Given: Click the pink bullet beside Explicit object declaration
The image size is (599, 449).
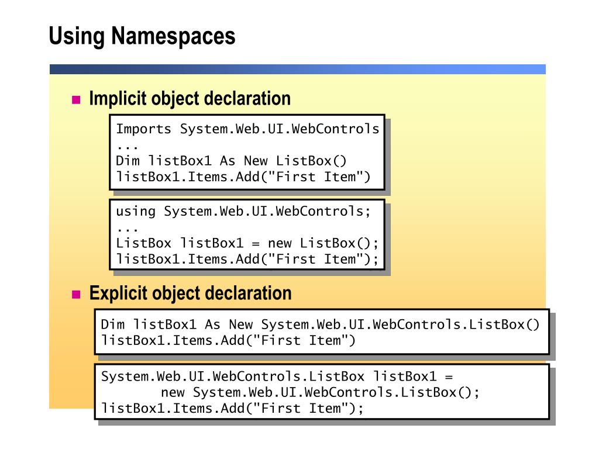Looking at the screenshot, I should coord(76,295).
